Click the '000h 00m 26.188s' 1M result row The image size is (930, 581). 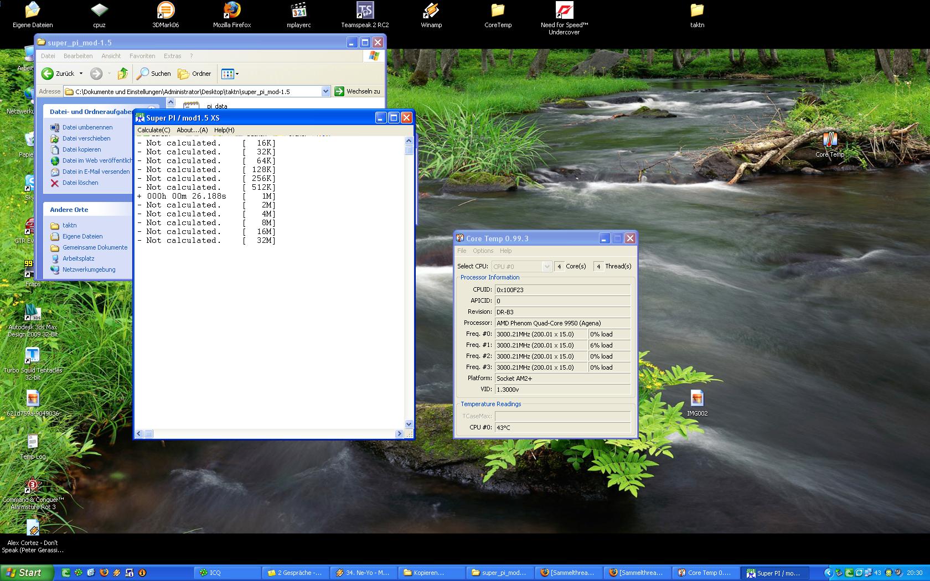206,196
